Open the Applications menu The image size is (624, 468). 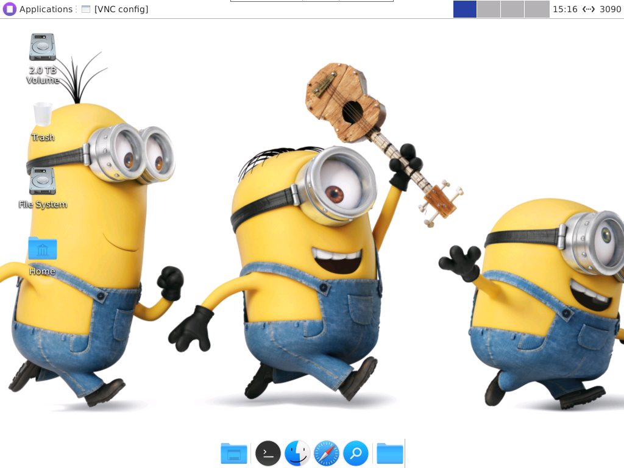point(38,9)
